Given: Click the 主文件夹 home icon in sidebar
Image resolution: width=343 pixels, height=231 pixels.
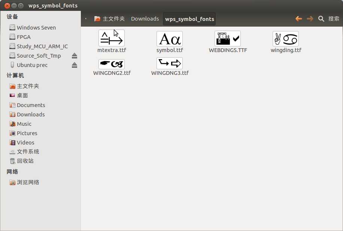Looking at the screenshot, I should pyautogui.click(x=12, y=86).
